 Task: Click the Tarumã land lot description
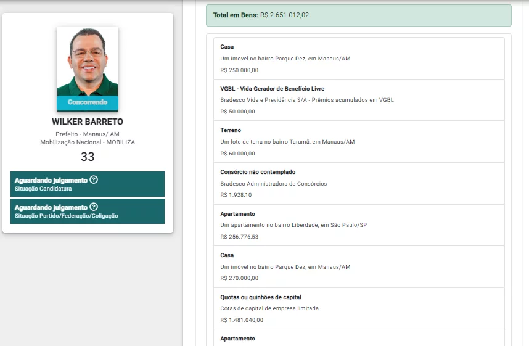(x=287, y=142)
